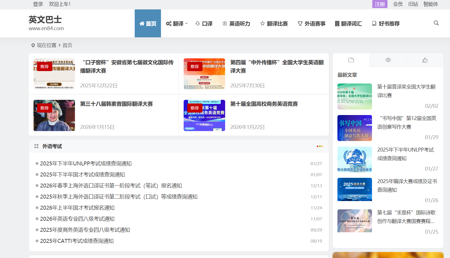Open 翻译比赛 navigation item
The height and width of the screenshot is (258, 450).
(x=274, y=24)
